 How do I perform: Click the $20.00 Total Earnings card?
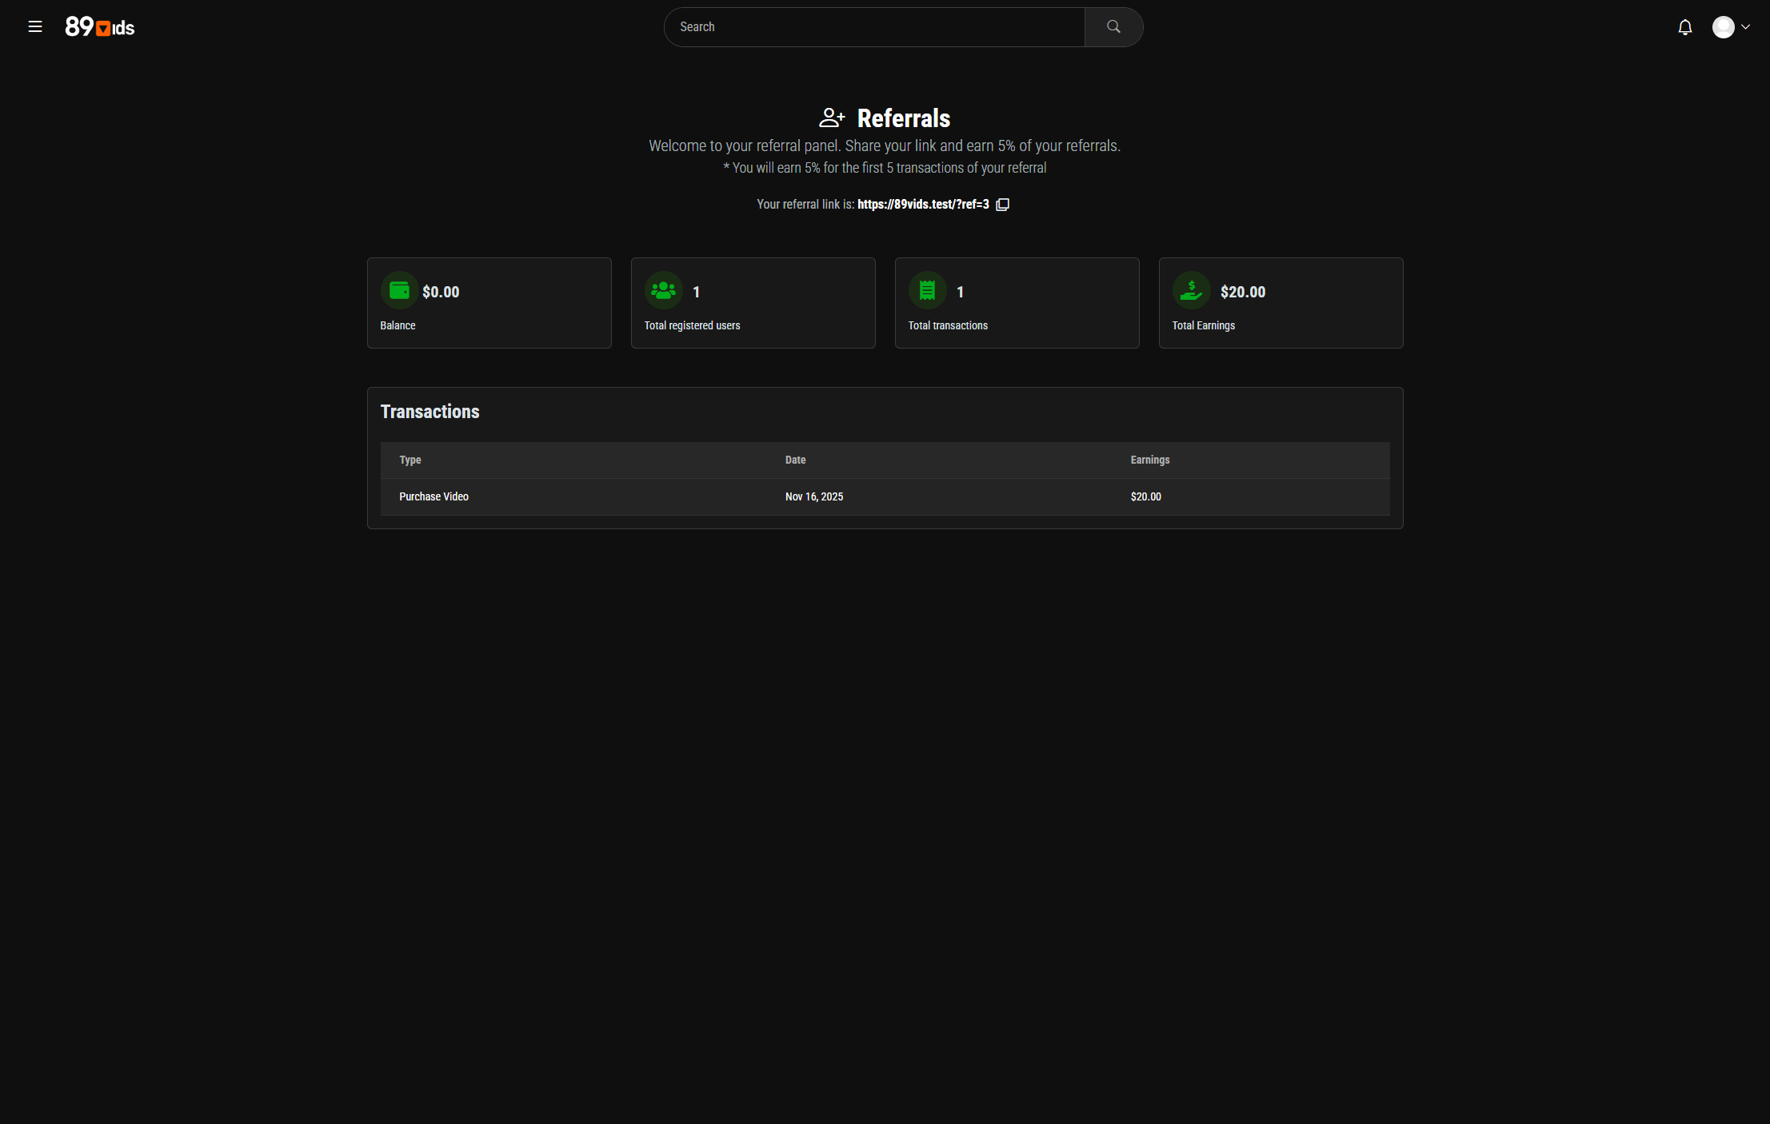click(1280, 304)
